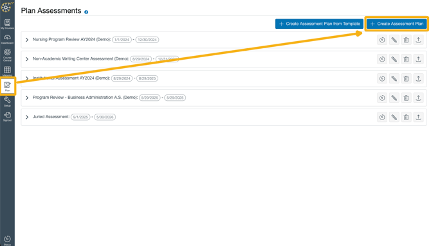Edit Program Review Business Administration plan
Image resolution: width=431 pixels, height=246 pixels.
[x=394, y=98]
